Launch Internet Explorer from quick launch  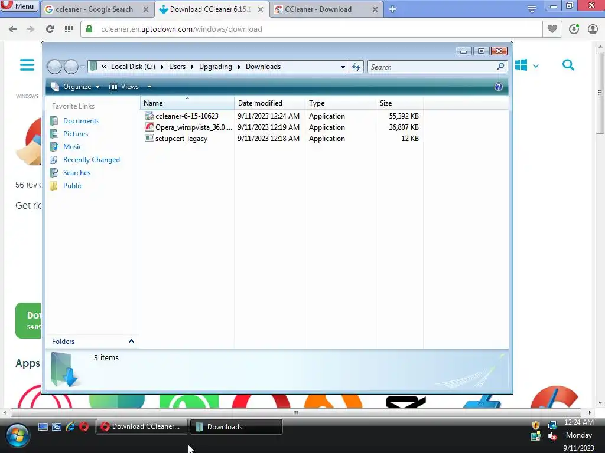70,426
